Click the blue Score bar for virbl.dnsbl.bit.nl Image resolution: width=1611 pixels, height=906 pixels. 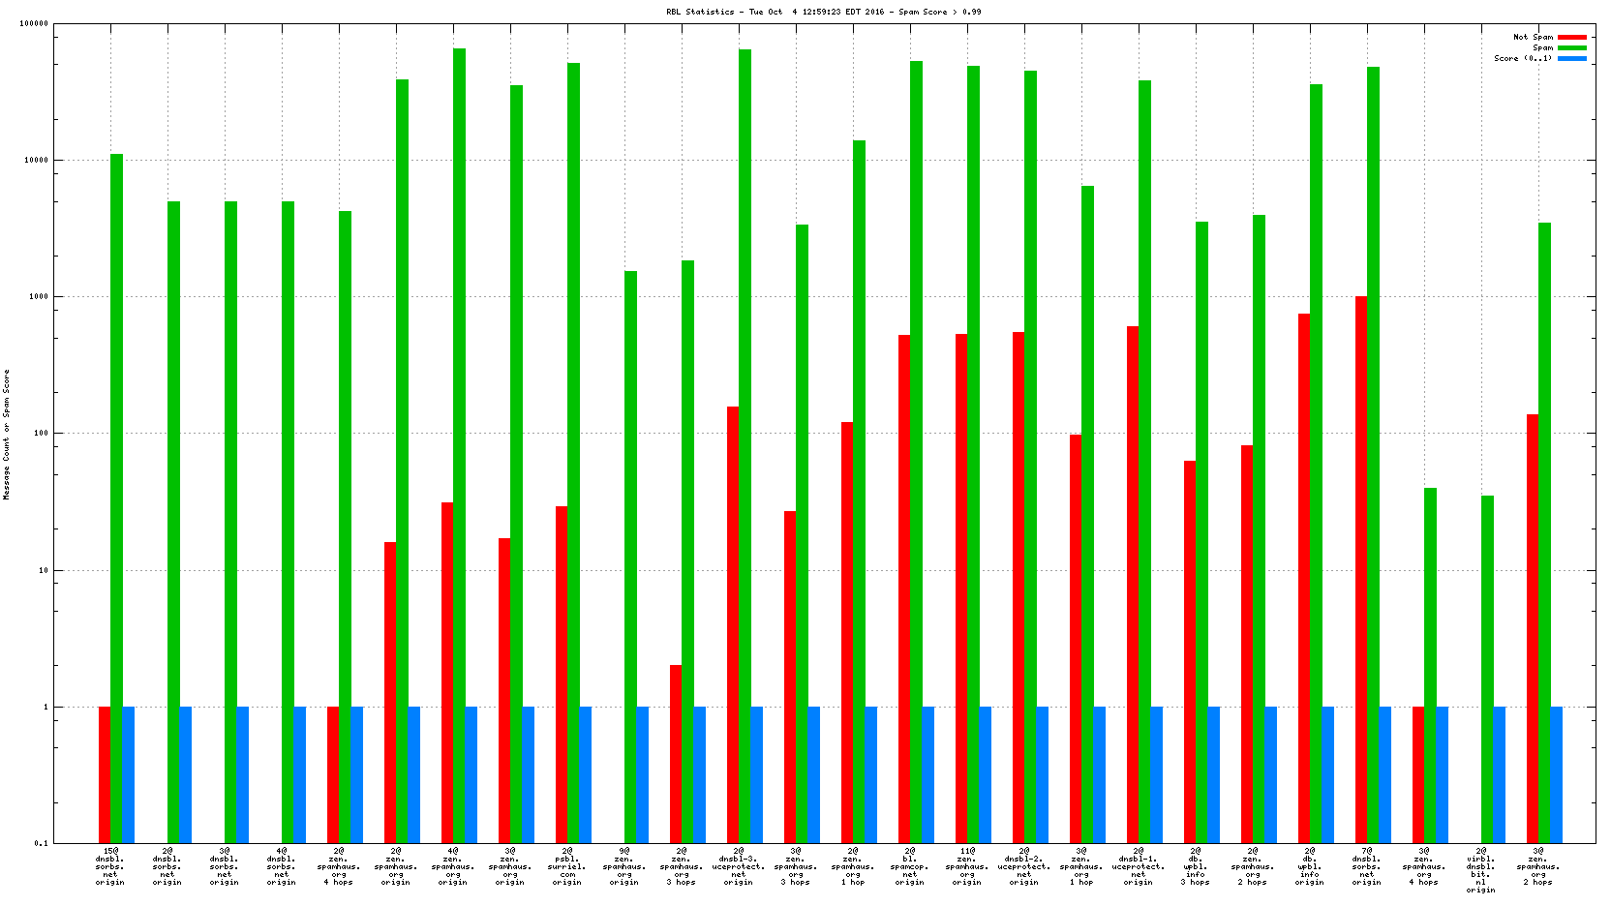(1500, 774)
